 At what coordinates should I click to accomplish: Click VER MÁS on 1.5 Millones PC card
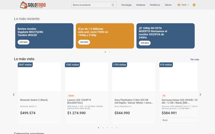pyautogui.click(x=84, y=42)
